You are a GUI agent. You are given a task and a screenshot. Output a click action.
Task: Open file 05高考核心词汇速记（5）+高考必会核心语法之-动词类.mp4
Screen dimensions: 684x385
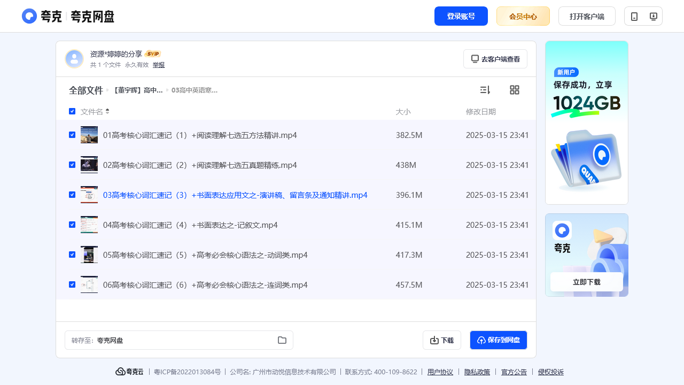point(205,255)
